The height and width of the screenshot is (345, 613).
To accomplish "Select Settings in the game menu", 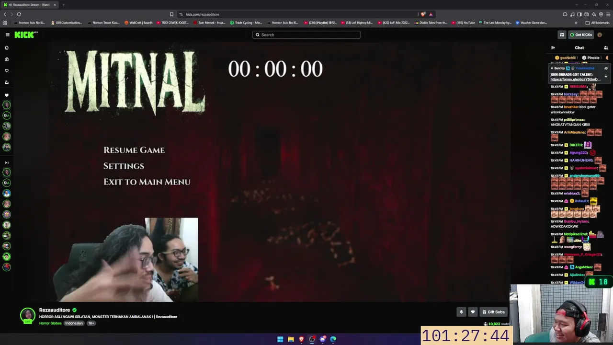I will coord(124,166).
